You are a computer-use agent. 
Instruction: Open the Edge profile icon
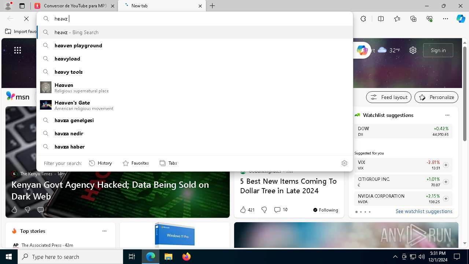tap(8, 6)
